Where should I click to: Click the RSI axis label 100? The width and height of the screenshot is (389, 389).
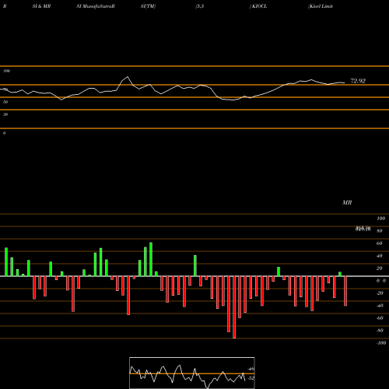(x=6, y=71)
